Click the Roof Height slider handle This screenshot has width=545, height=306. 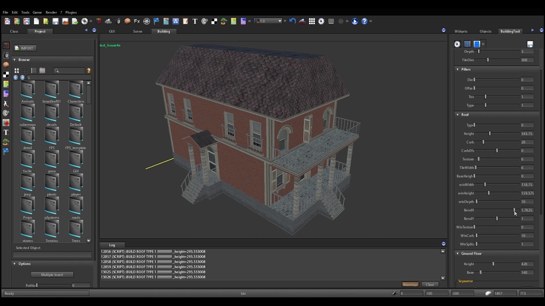pos(490,134)
